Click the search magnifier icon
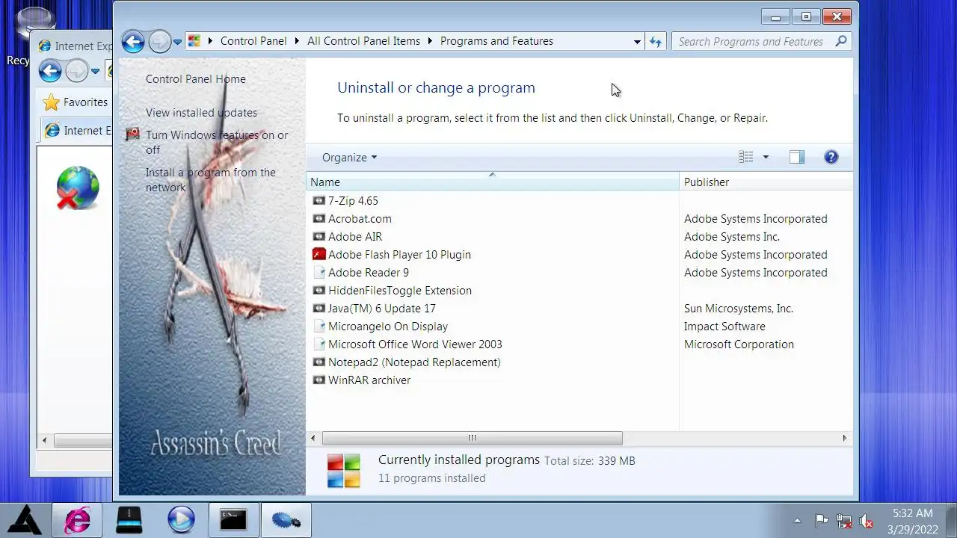The height and width of the screenshot is (538, 957). click(841, 41)
